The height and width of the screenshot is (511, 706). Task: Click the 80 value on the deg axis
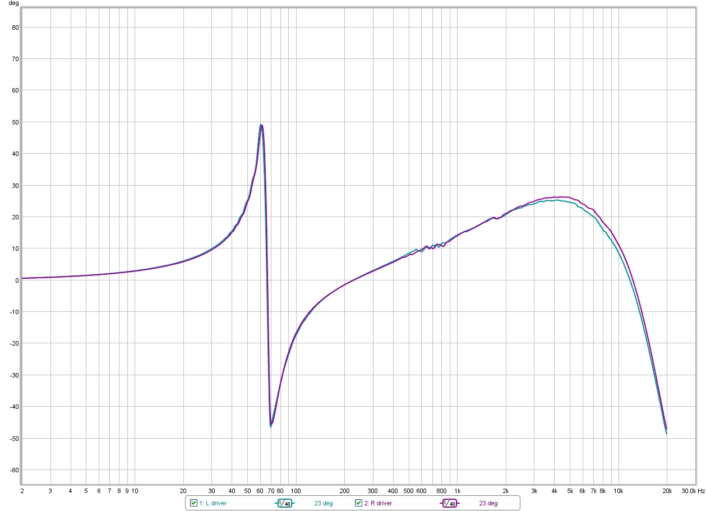pos(15,27)
